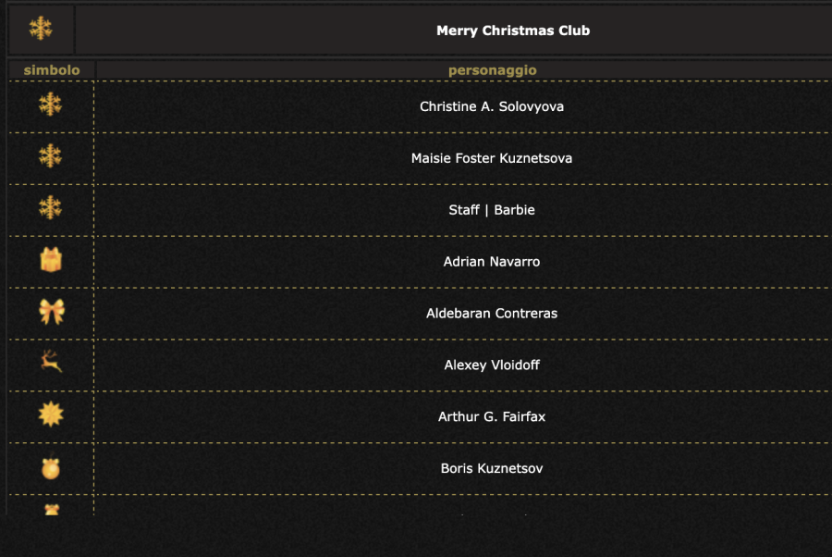Select the star icon beside Arthur G. Fairfax
The image size is (832, 557).
51,415
